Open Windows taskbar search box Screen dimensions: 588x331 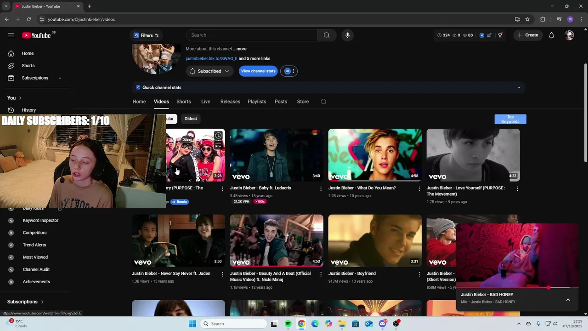pos(233,324)
